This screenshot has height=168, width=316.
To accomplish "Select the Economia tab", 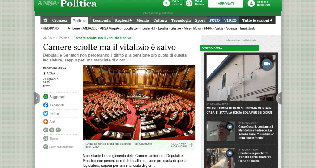I will (101, 20).
